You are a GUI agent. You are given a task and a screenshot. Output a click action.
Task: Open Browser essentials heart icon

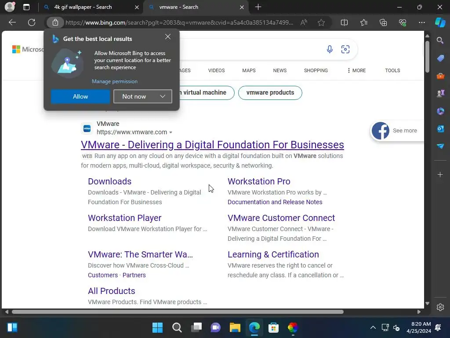(x=403, y=22)
